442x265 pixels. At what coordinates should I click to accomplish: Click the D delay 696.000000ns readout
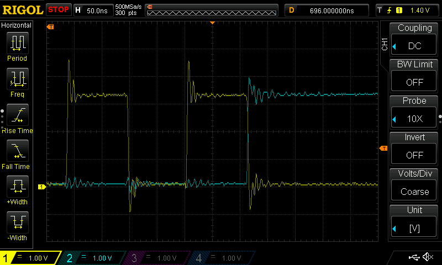pyautogui.click(x=327, y=10)
